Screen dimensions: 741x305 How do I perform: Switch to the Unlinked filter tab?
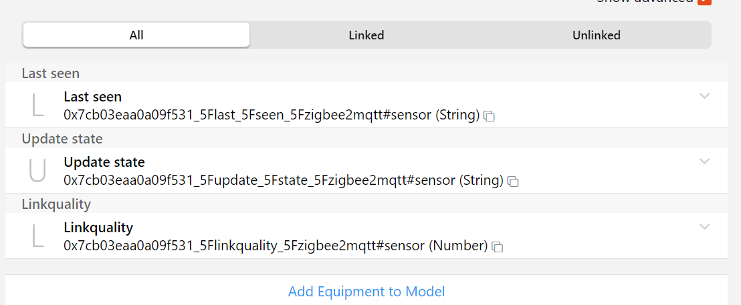(596, 35)
